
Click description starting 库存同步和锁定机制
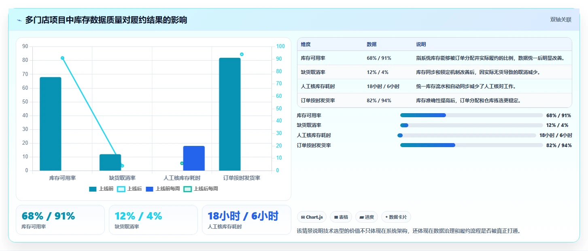(x=478, y=72)
